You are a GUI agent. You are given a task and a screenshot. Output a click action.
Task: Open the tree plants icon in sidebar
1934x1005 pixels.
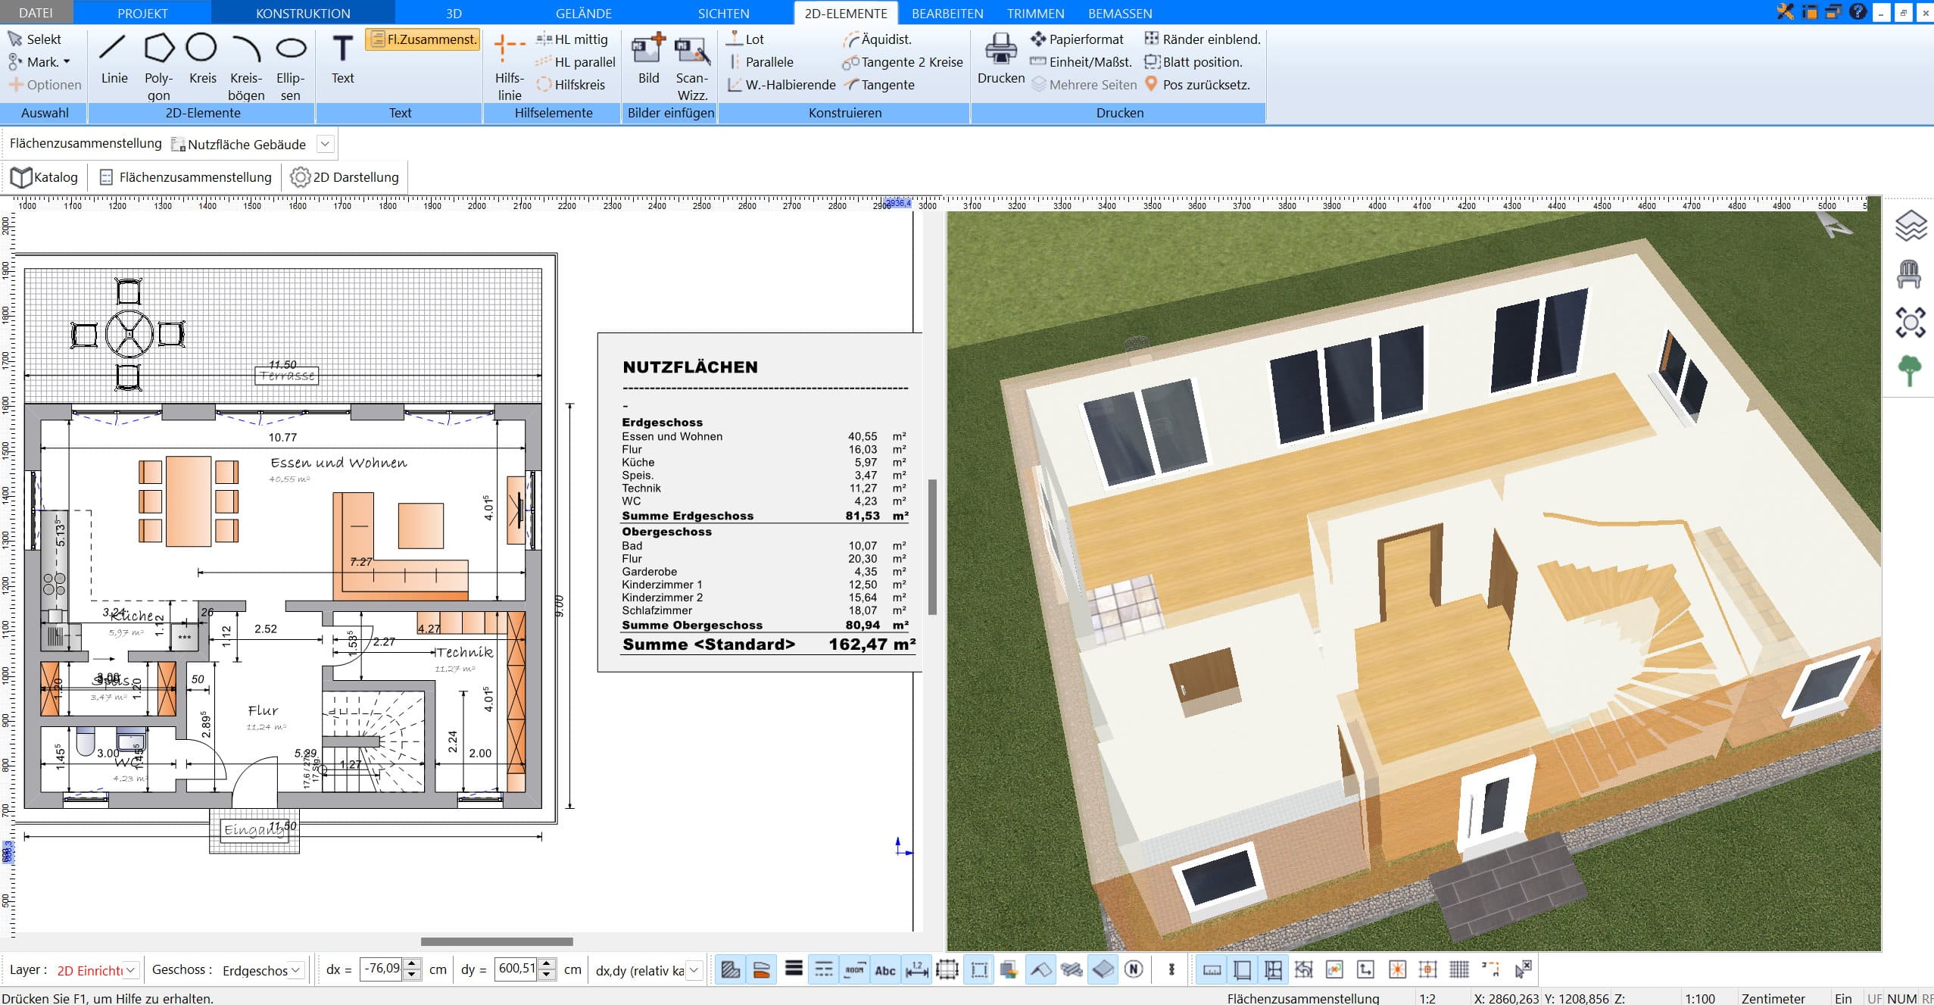(x=1910, y=371)
